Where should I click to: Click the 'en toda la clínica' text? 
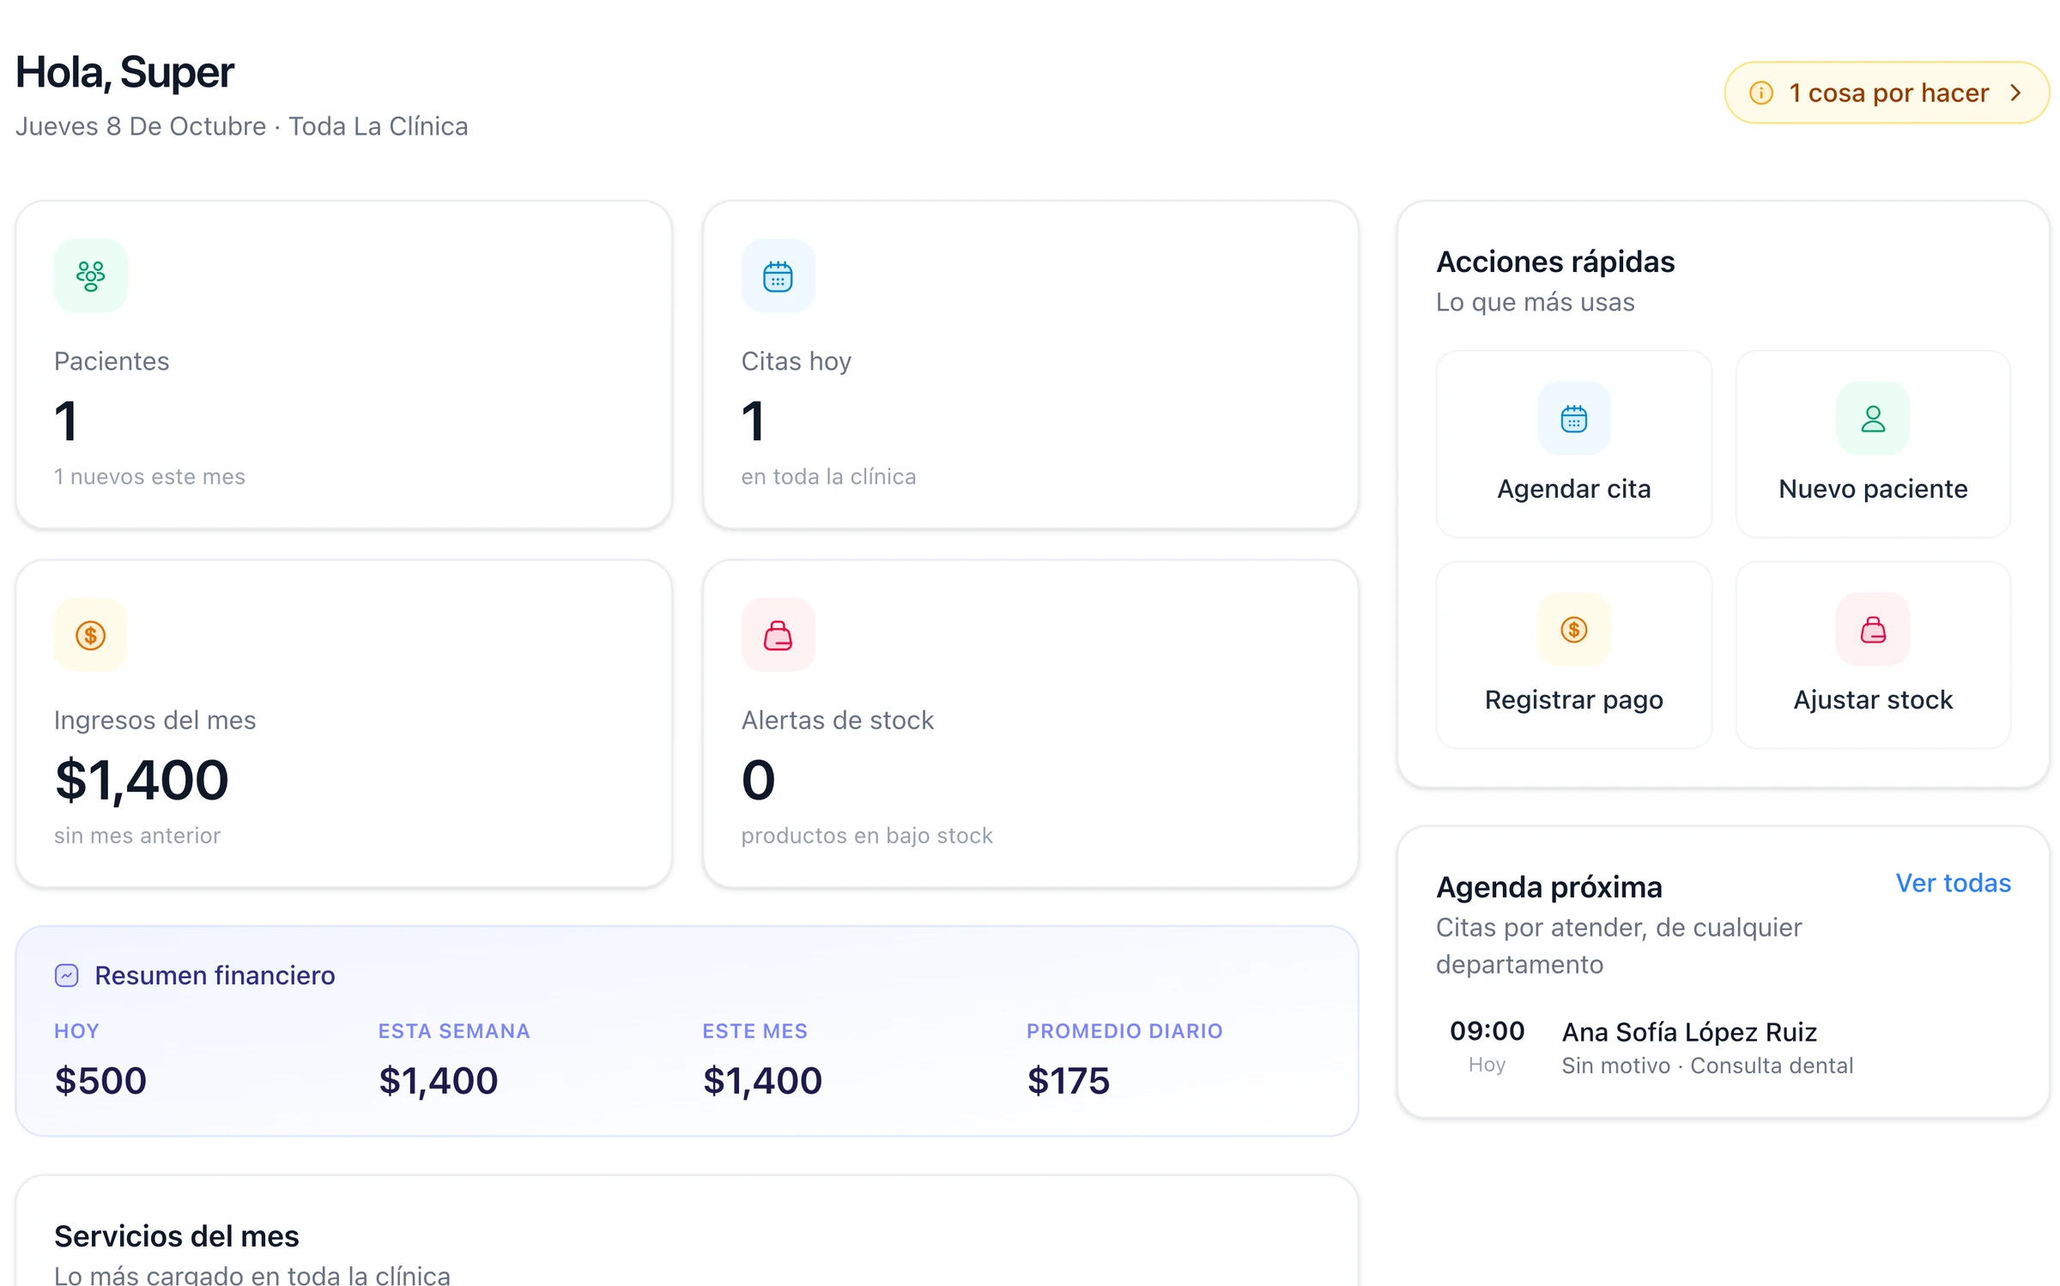[828, 477]
